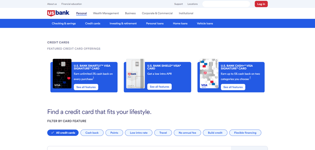Open the About us link

[52, 4]
